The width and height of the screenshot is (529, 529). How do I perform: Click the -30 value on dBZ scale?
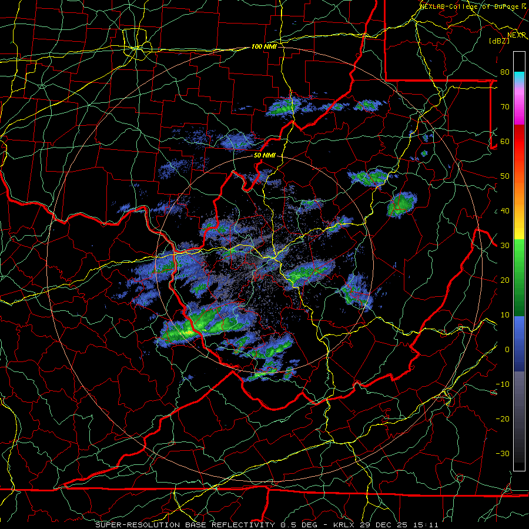[503, 454]
